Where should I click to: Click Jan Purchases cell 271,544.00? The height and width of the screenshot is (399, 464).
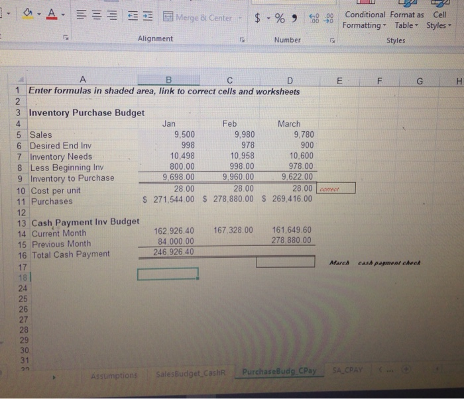click(x=168, y=199)
